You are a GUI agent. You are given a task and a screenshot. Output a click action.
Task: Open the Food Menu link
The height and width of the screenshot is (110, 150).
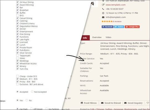(88, 103)
